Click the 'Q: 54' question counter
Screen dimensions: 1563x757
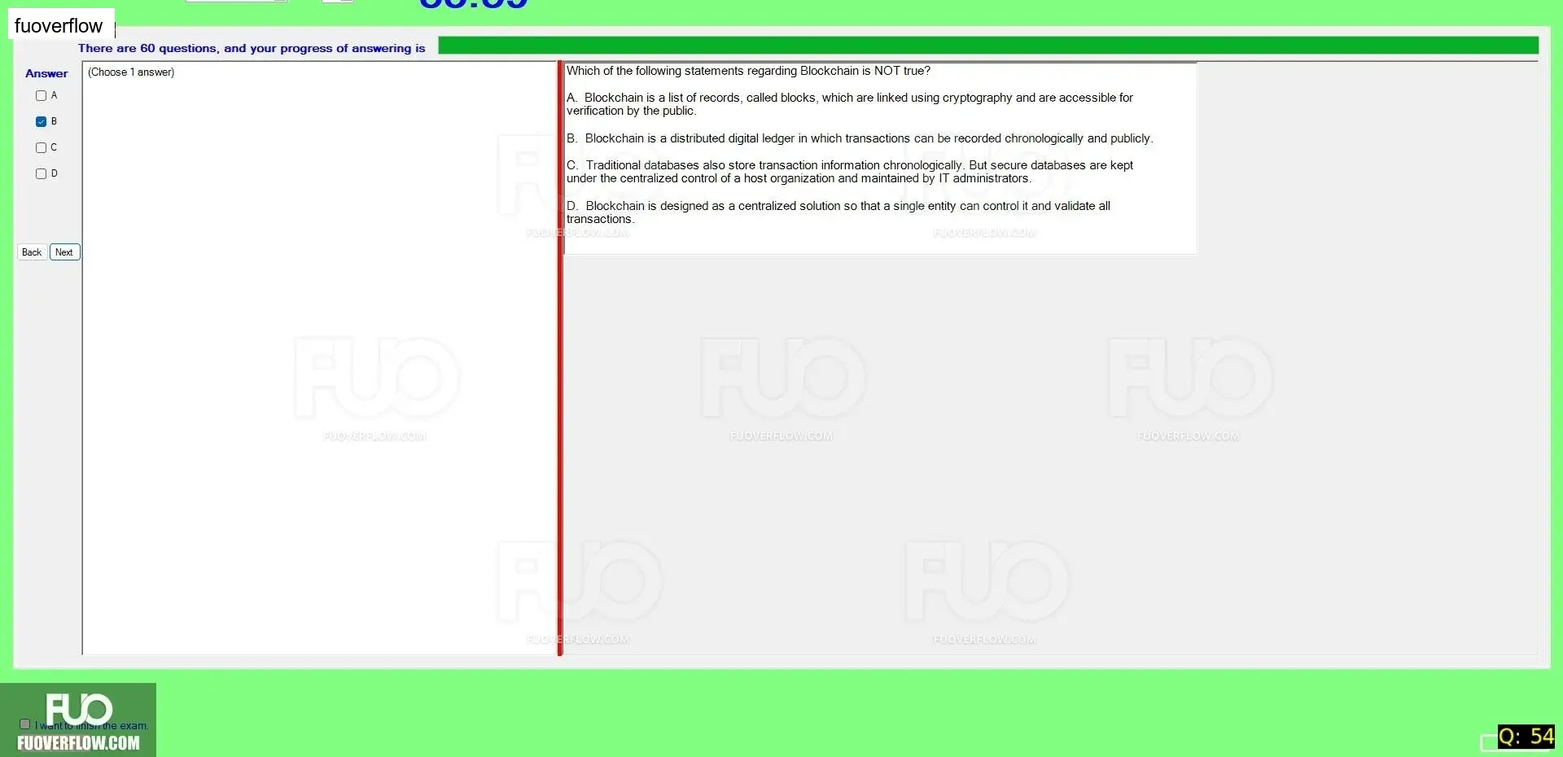[x=1526, y=737]
